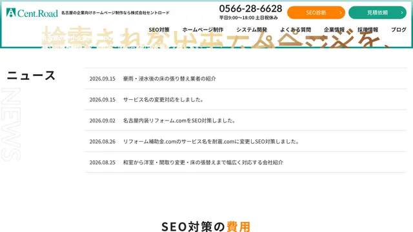The width and height of the screenshot is (413, 232).
Task: Open the 採用情報 menu item
Action: pyautogui.click(x=368, y=30)
